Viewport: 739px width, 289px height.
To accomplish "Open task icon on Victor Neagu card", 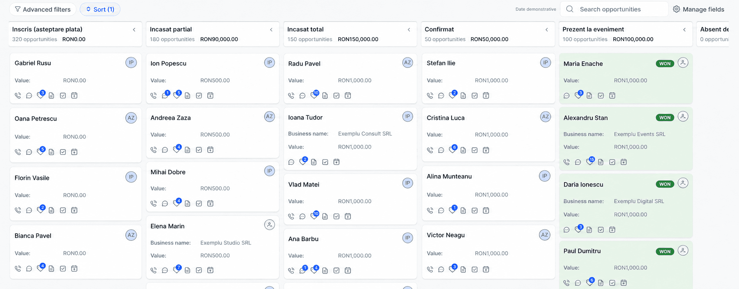I will [474, 269].
